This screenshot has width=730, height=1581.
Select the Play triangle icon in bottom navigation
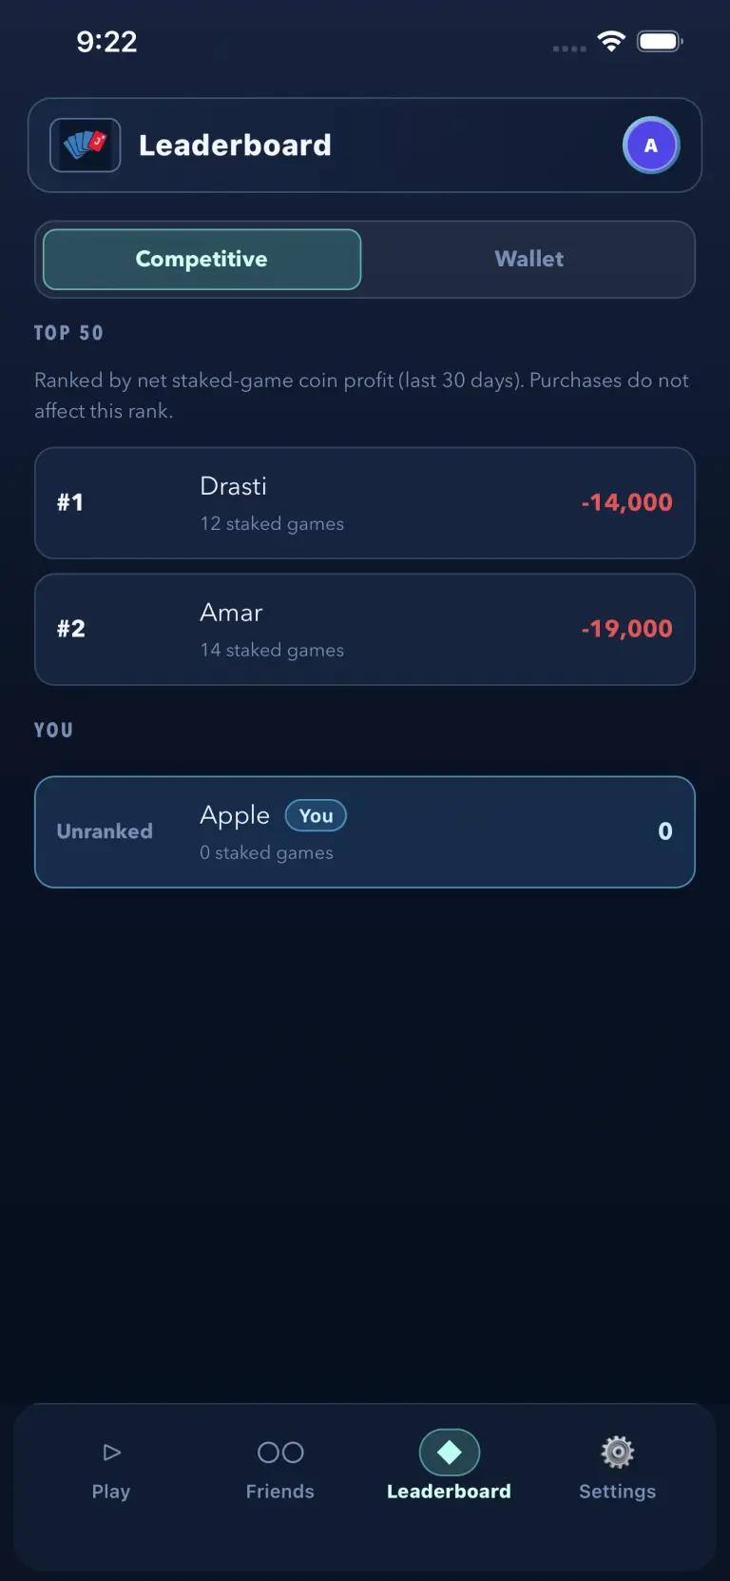tap(110, 1452)
